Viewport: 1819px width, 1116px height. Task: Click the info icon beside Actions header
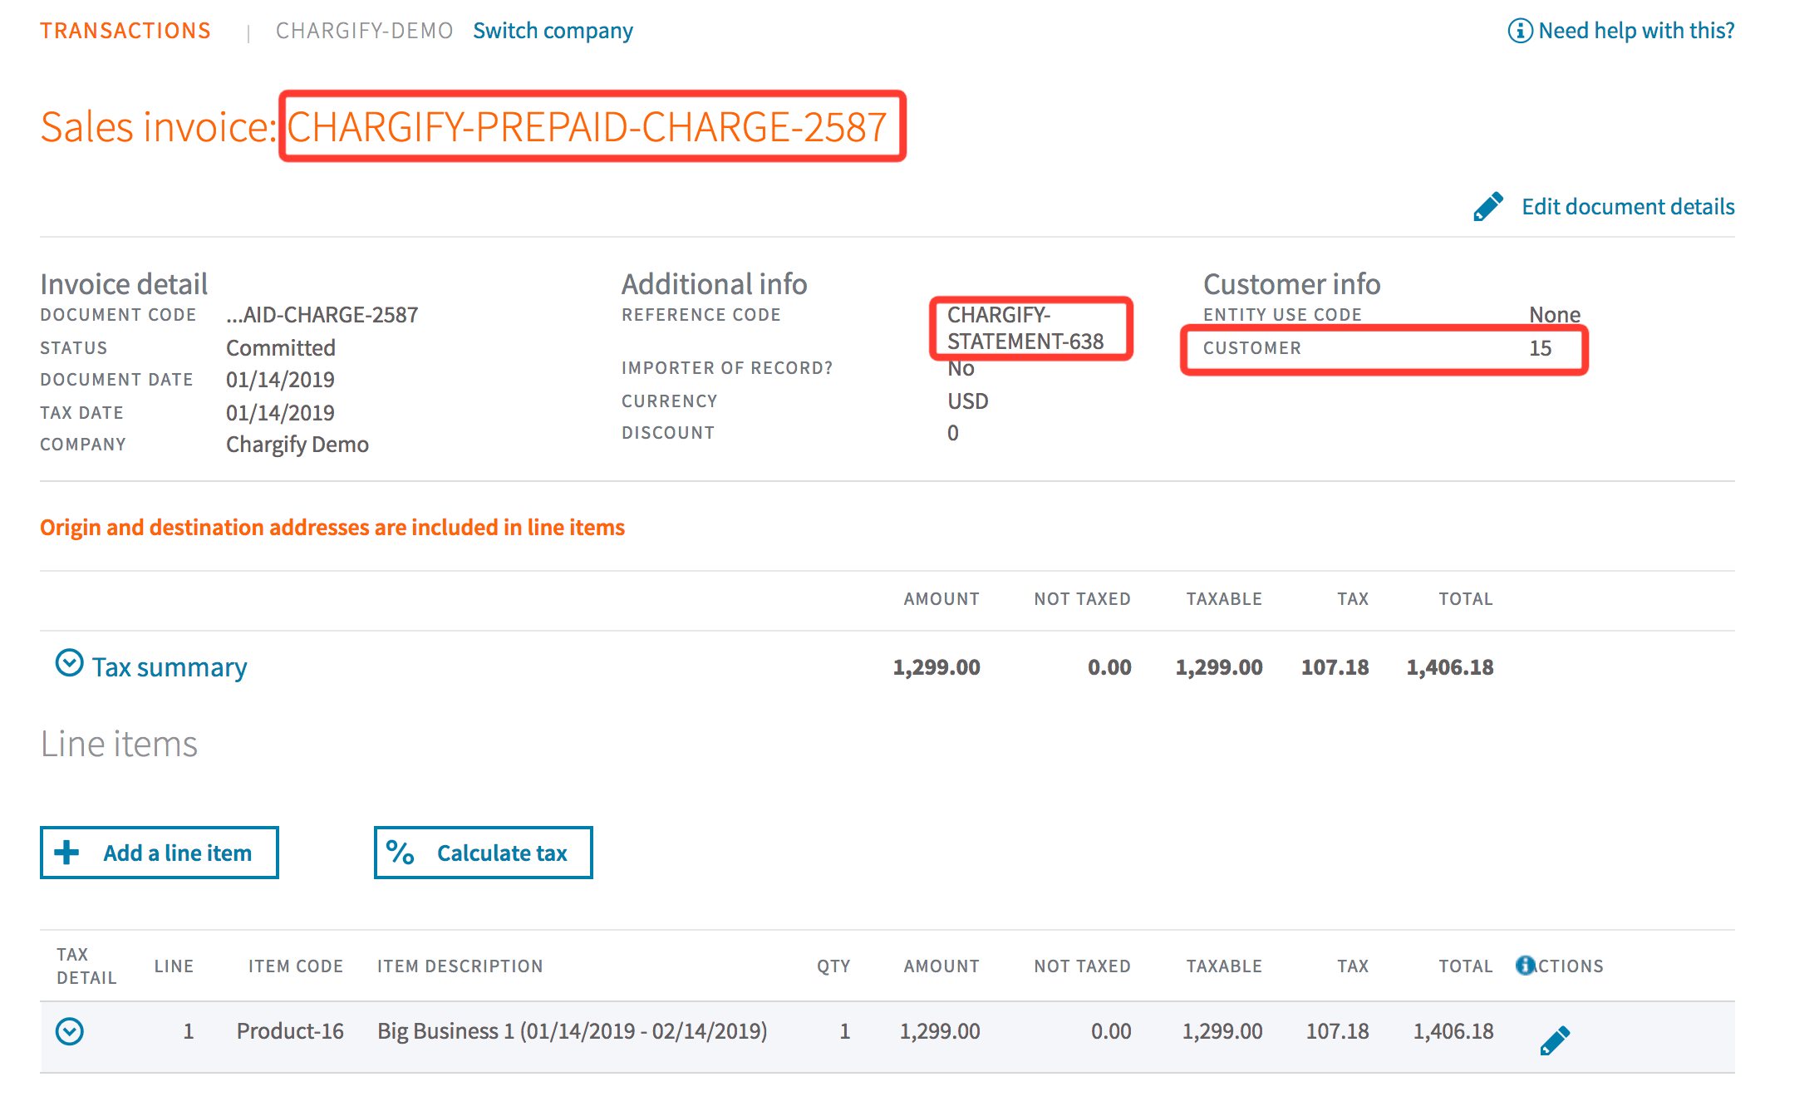1525,966
